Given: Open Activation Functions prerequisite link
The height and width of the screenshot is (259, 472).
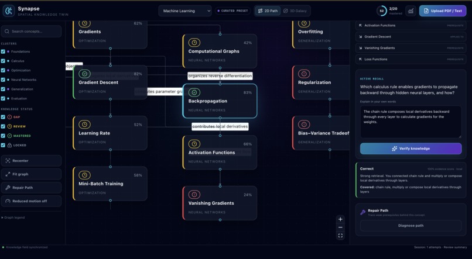Looking at the screenshot, I should (411, 25).
